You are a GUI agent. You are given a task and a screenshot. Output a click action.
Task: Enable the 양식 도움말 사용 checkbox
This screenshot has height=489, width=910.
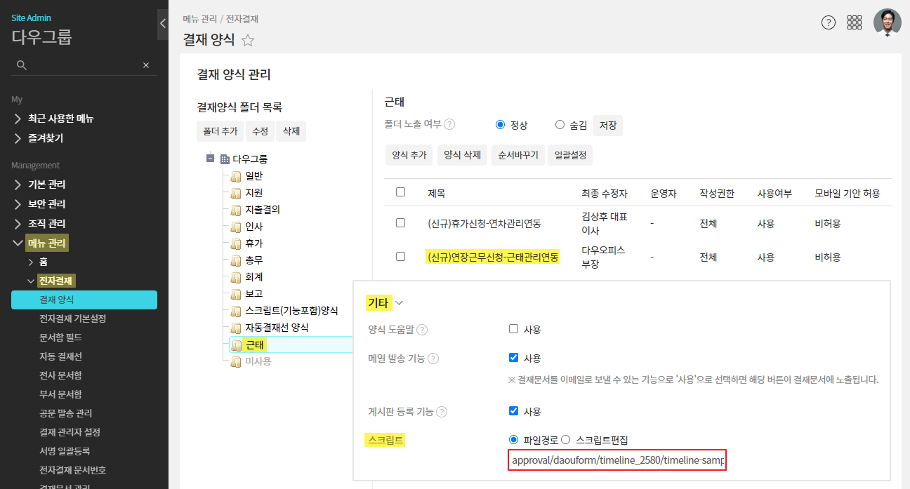[513, 329]
